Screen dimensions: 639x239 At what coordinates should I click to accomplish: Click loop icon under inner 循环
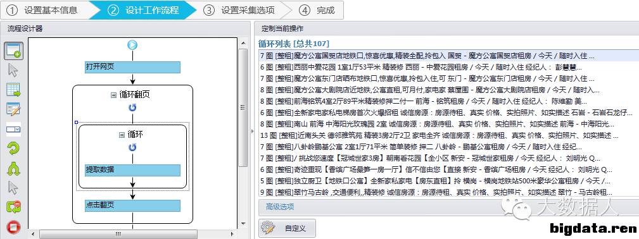132,147
